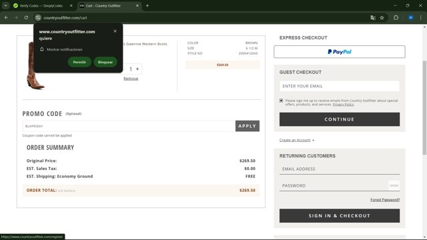Open the browser extensions icon
The height and width of the screenshot is (240, 427).
coord(396,18)
